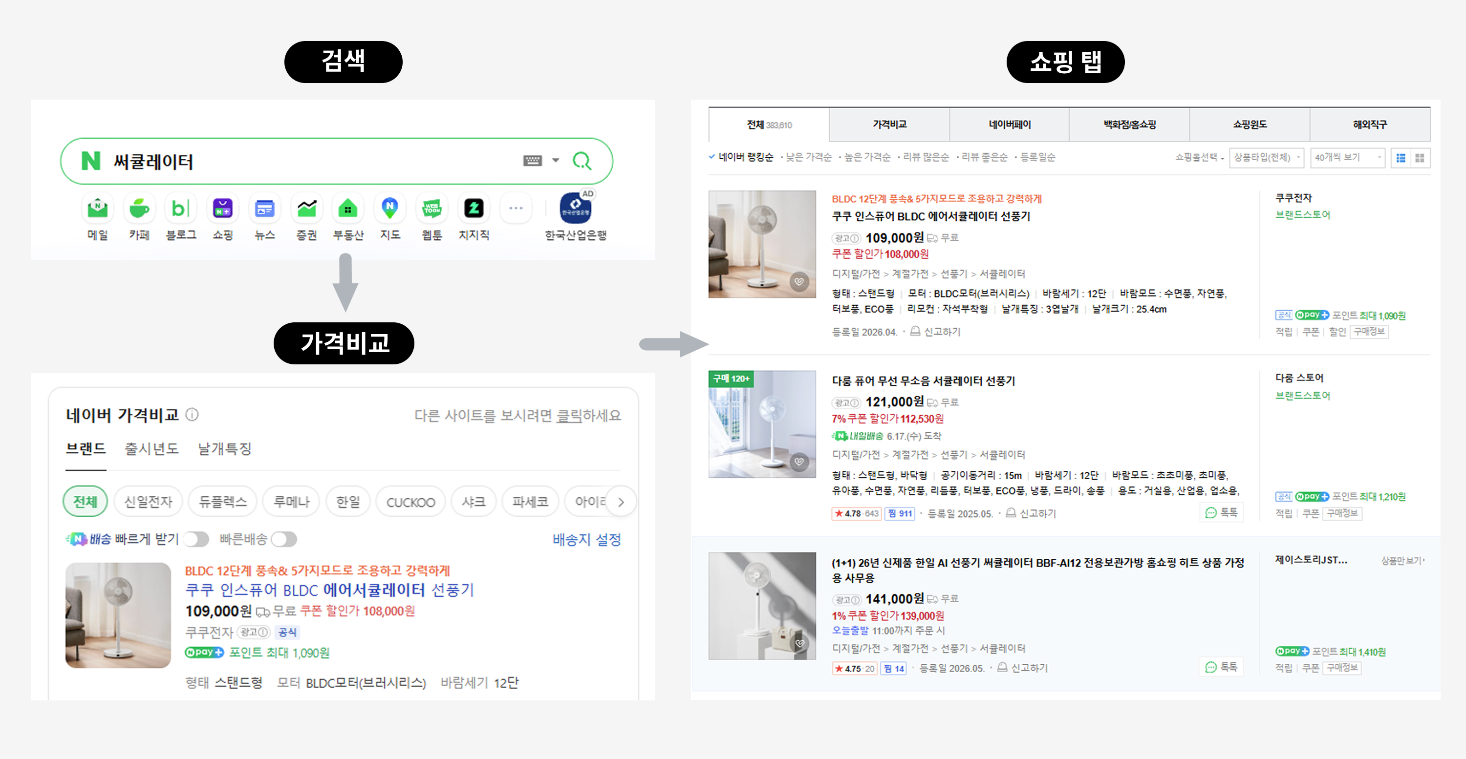Sort results by 높은 가격순
This screenshot has height=759, width=1466.
[867, 157]
